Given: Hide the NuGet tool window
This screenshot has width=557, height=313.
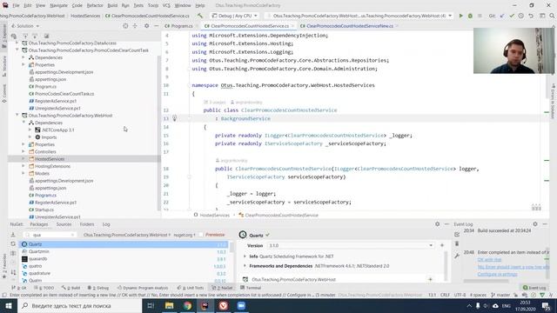Looking at the screenshot, I should [x=446, y=224].
